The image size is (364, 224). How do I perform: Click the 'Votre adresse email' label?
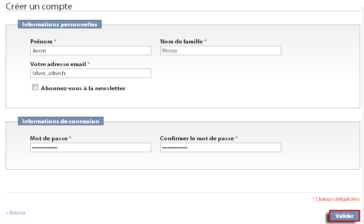tap(58, 64)
